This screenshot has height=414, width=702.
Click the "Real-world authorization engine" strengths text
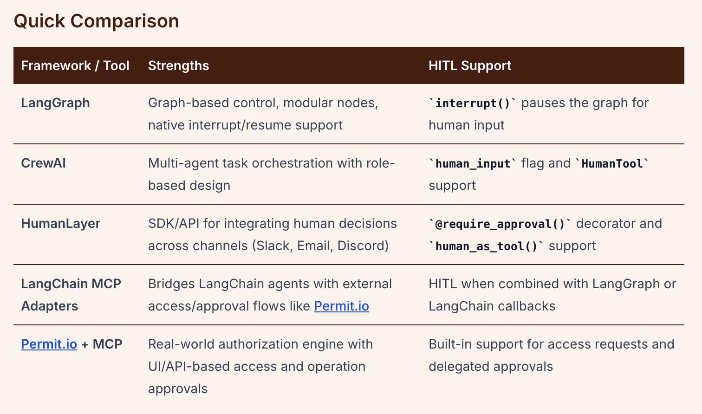(x=260, y=344)
